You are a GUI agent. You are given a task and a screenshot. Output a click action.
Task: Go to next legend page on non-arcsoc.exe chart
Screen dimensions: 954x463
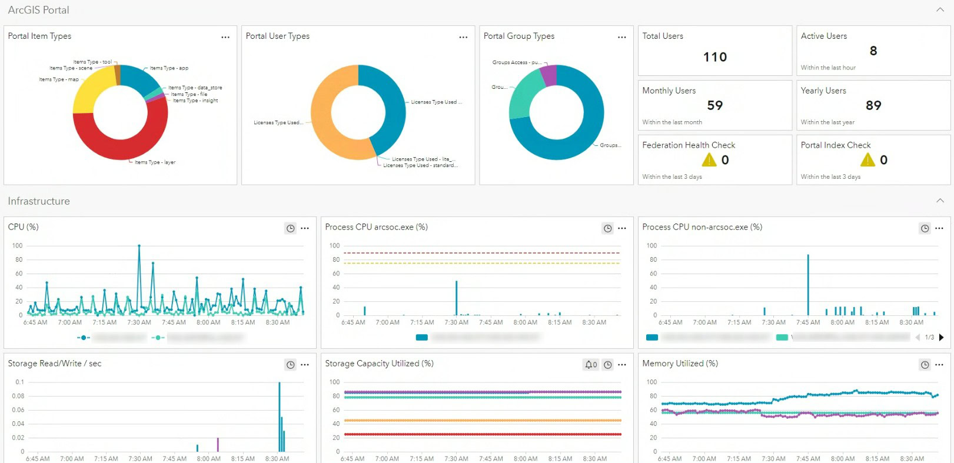941,338
